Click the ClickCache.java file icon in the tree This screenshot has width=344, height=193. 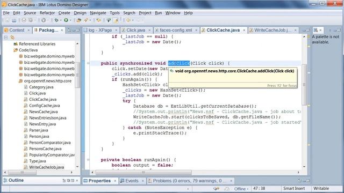point(26,99)
